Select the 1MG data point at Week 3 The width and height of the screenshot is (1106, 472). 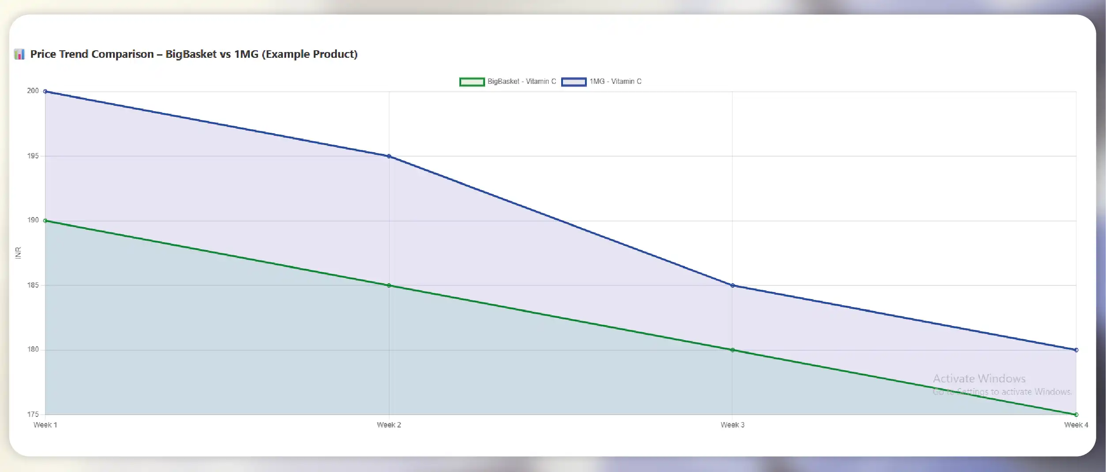pyautogui.click(x=732, y=285)
